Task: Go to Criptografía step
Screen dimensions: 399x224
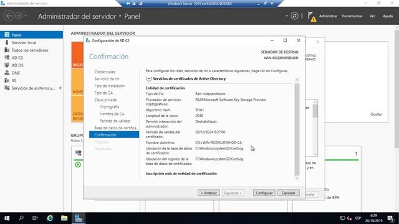Action: (109, 107)
